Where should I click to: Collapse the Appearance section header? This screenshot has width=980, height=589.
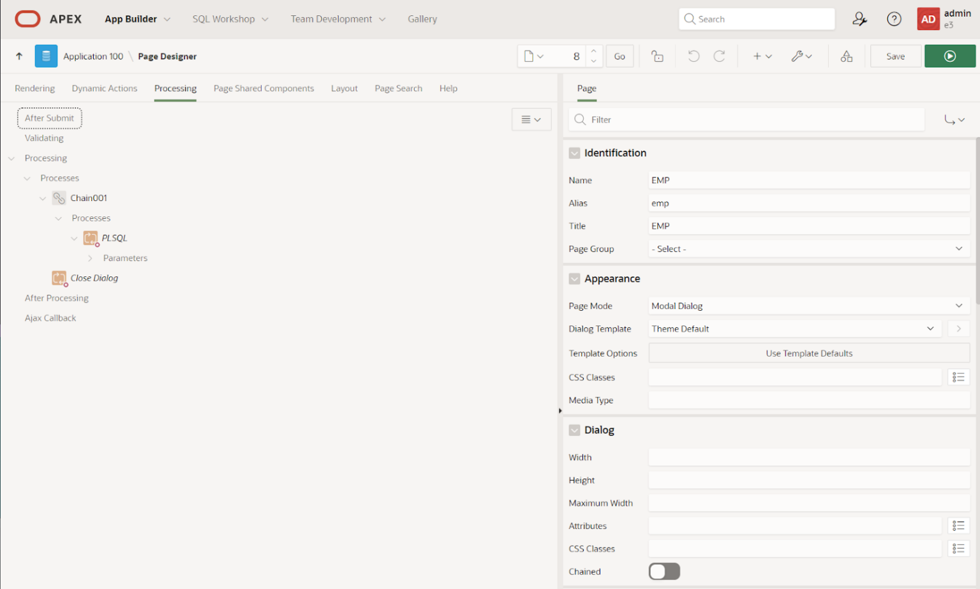click(574, 278)
